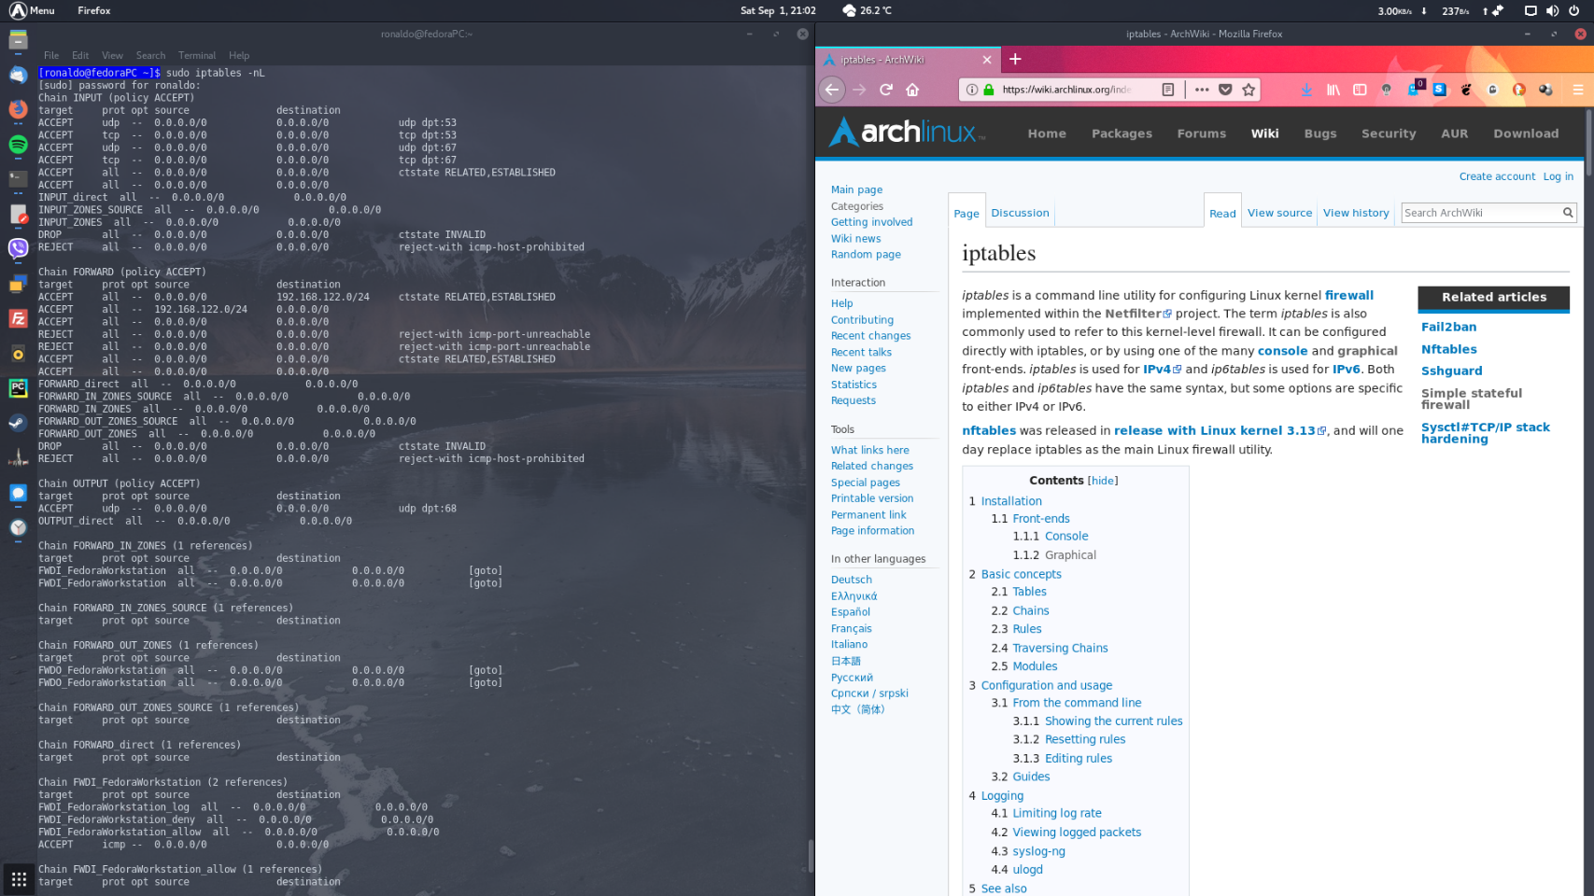Open the terminal Search menu
Screen dimensions: 1594x896
150,55
